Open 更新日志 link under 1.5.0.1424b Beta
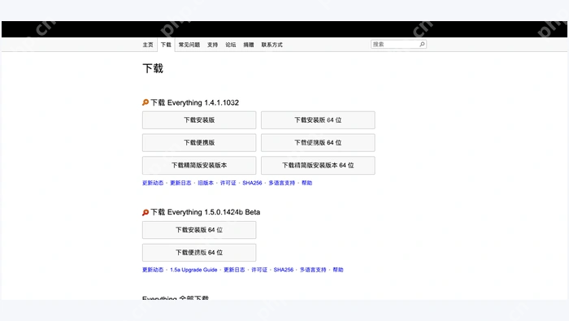 coord(234,270)
